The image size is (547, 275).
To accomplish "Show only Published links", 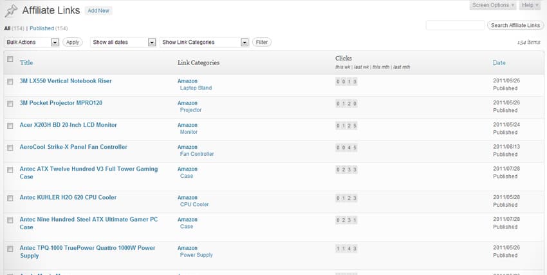I will (x=42, y=28).
